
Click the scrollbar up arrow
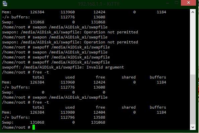(193, 12)
